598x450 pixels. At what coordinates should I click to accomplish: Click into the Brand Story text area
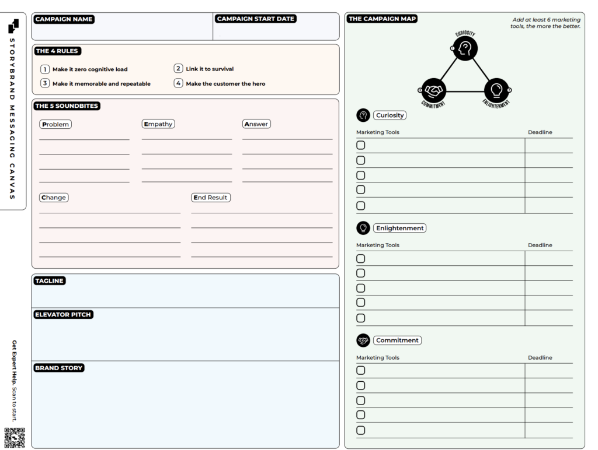point(185,405)
